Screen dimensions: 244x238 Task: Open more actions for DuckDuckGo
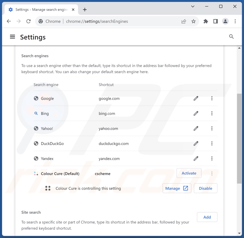[x=212, y=144]
